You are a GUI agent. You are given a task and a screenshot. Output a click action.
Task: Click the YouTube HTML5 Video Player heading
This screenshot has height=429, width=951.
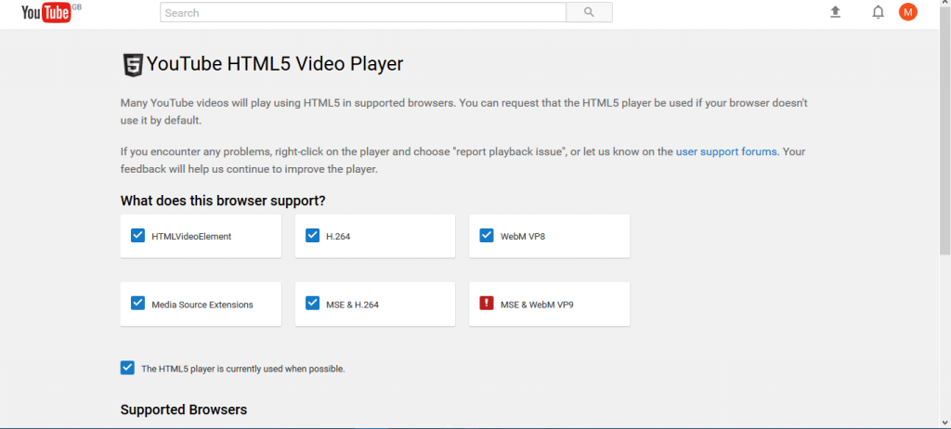(275, 64)
